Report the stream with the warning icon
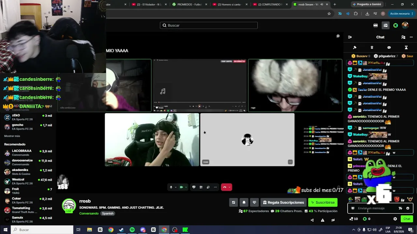417x234 pixels. tap(323, 220)
